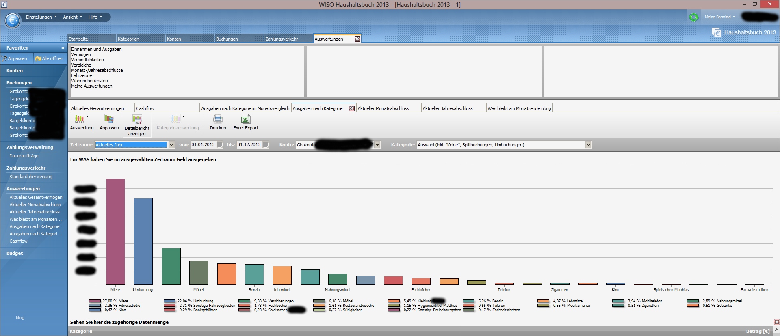Expand the Konto dropdown arrow
Viewport: 780px width, 336px height.
377,145
